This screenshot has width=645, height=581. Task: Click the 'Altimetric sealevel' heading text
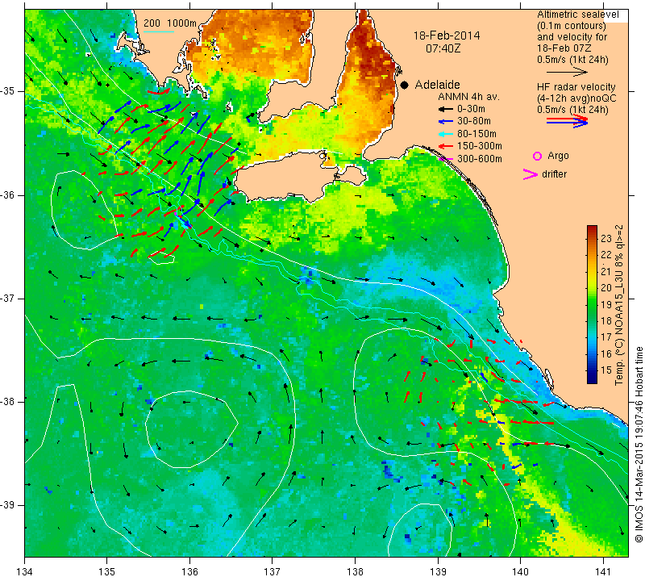pos(578,15)
